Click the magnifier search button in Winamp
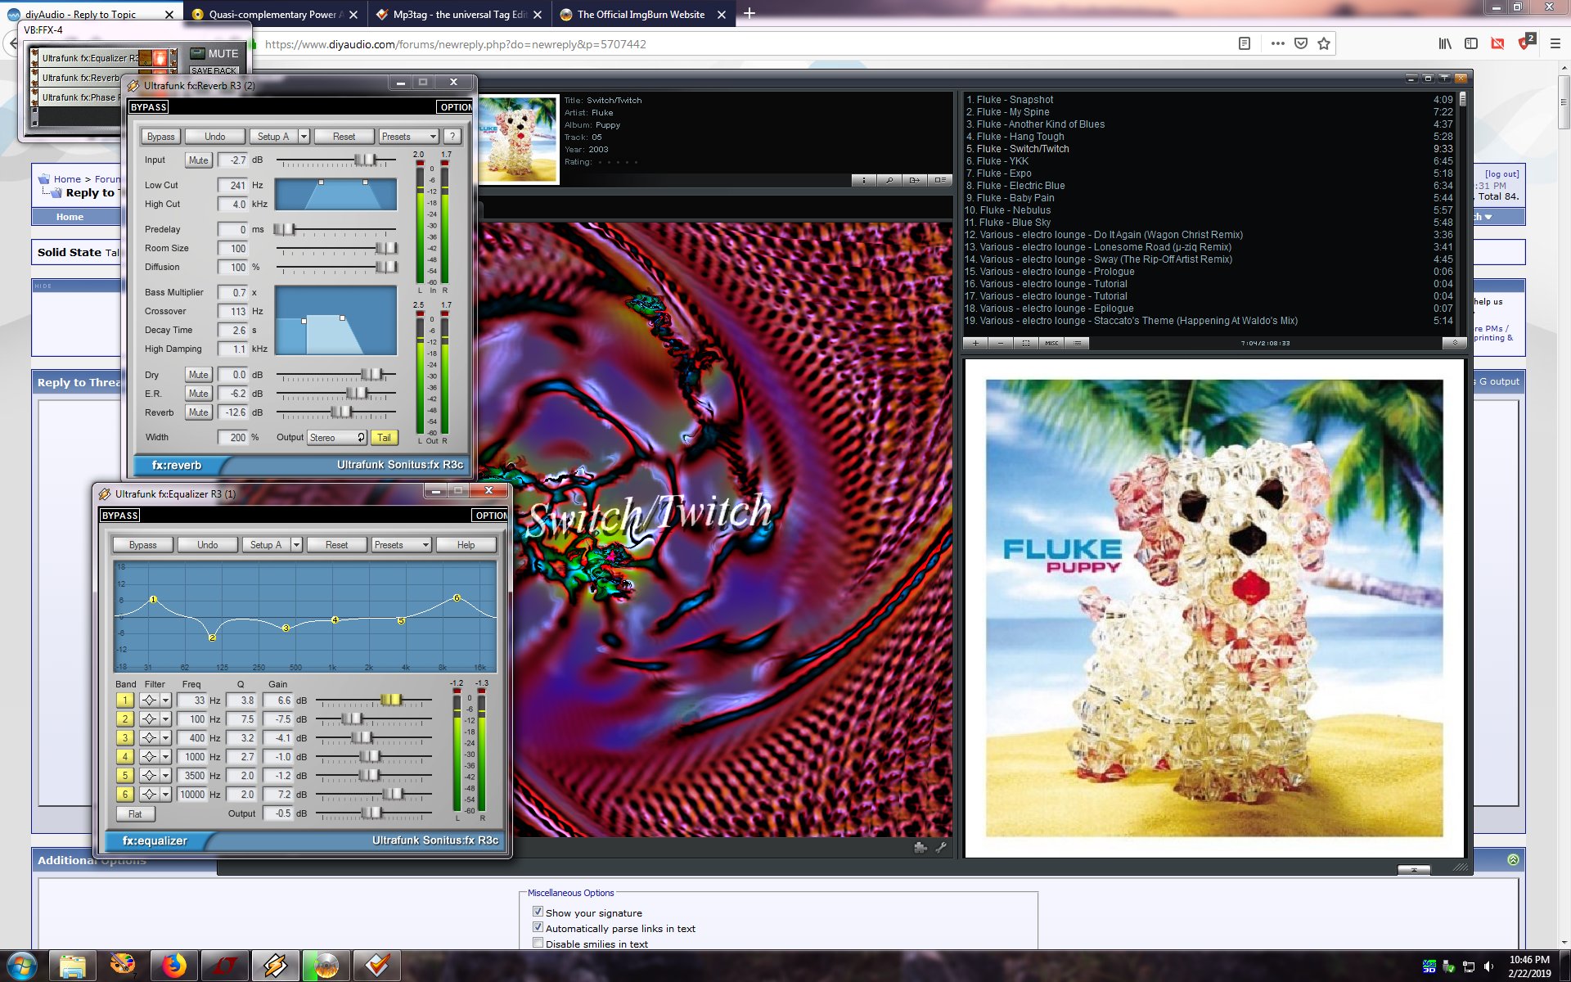This screenshot has width=1571, height=982. 889,180
